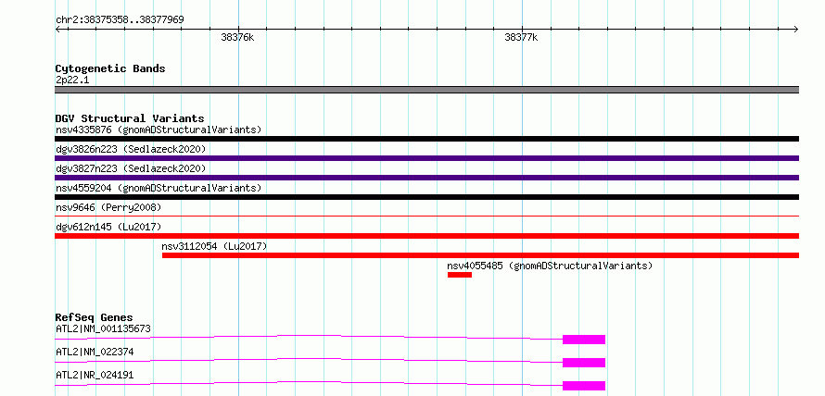Click the nsv4559204 (gnomADStructuralVariants) label
This screenshot has width=825, height=396.
159,188
